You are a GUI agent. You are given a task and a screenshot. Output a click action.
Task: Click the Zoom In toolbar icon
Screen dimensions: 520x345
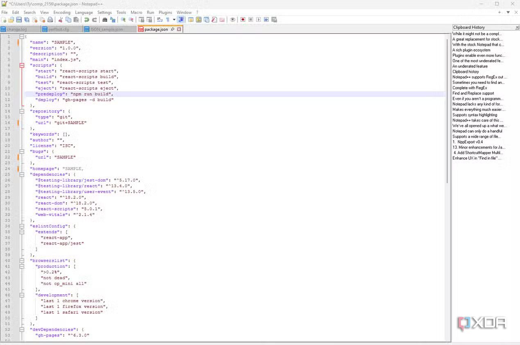[x=123, y=20]
